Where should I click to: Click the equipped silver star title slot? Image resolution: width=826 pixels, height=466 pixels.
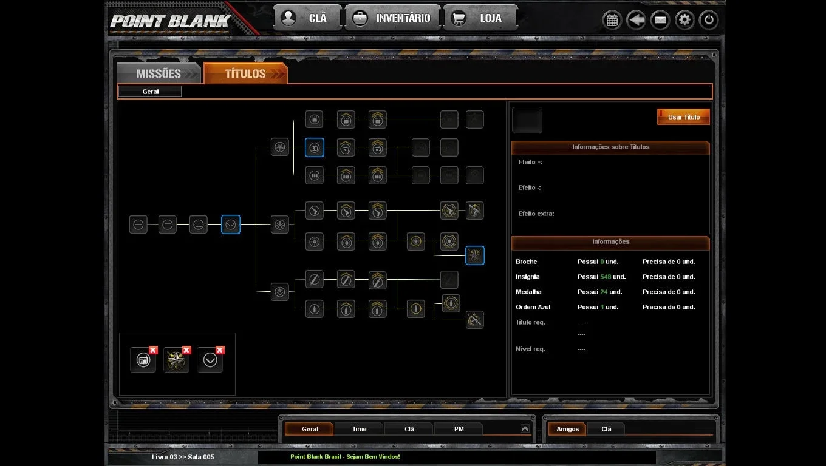(x=176, y=360)
